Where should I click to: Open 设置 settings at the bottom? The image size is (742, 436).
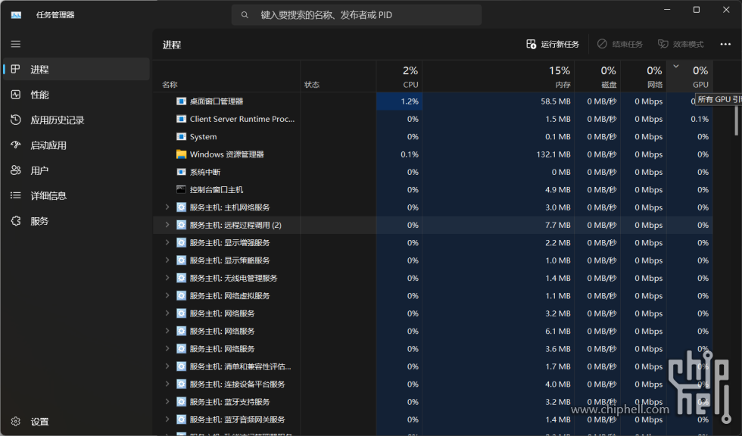[76, 422]
